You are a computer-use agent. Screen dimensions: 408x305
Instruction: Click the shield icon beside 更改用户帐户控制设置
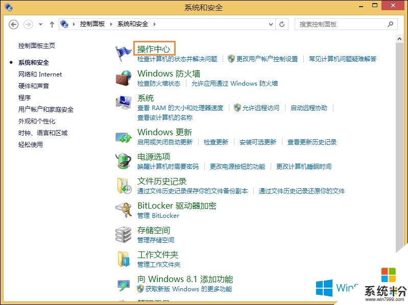pos(231,59)
